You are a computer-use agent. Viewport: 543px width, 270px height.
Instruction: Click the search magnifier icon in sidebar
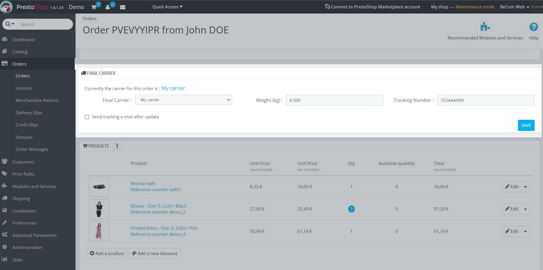click(8, 24)
